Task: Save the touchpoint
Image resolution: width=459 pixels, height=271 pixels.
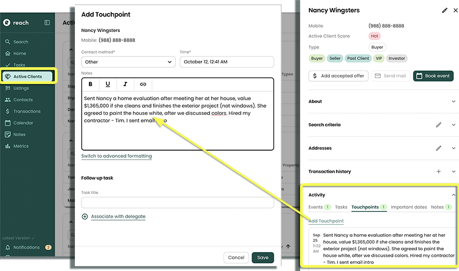Action: [x=263, y=257]
